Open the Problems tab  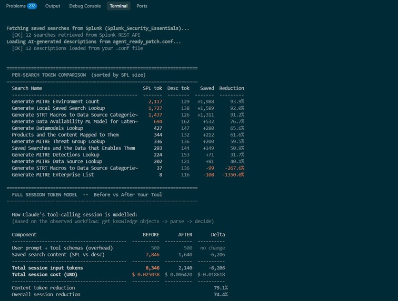point(16,6)
